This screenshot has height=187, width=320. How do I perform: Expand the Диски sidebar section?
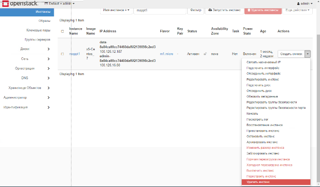click(48, 49)
